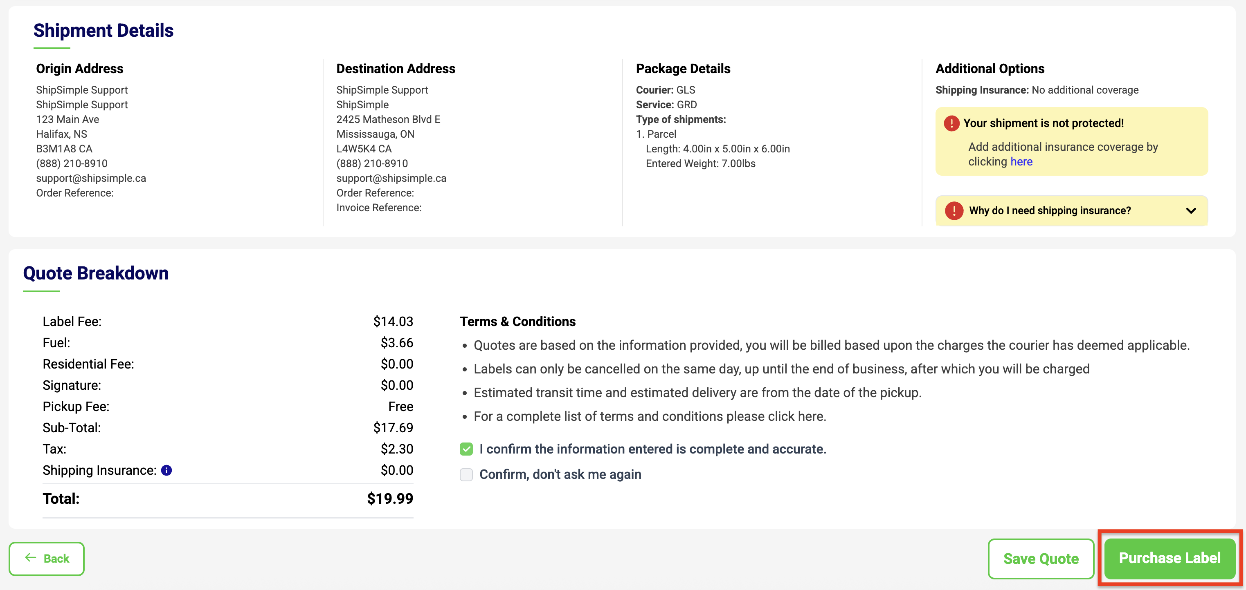
Task: Open the blue "here" insurance coverage link
Action: (x=1021, y=161)
